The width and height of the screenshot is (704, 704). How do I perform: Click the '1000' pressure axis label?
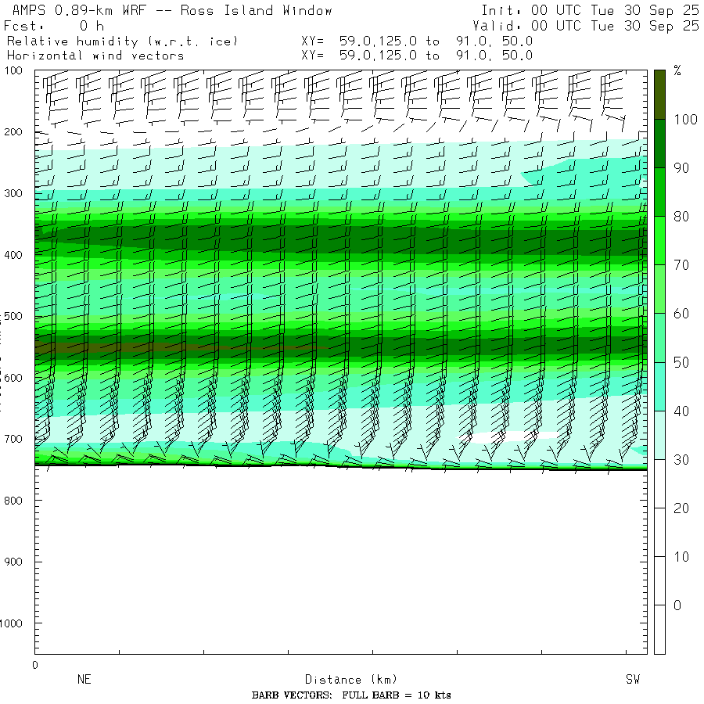[x=11, y=623]
